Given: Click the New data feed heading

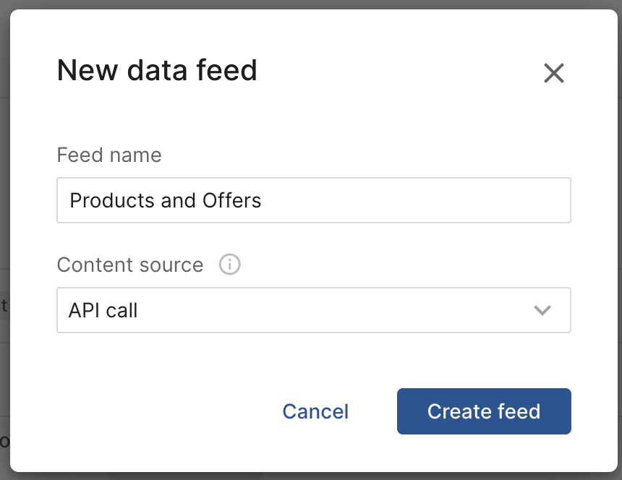Looking at the screenshot, I should 157,70.
